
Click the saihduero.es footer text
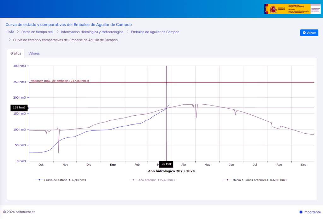click(19, 212)
